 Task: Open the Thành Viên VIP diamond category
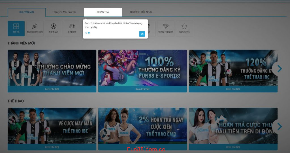166,28
